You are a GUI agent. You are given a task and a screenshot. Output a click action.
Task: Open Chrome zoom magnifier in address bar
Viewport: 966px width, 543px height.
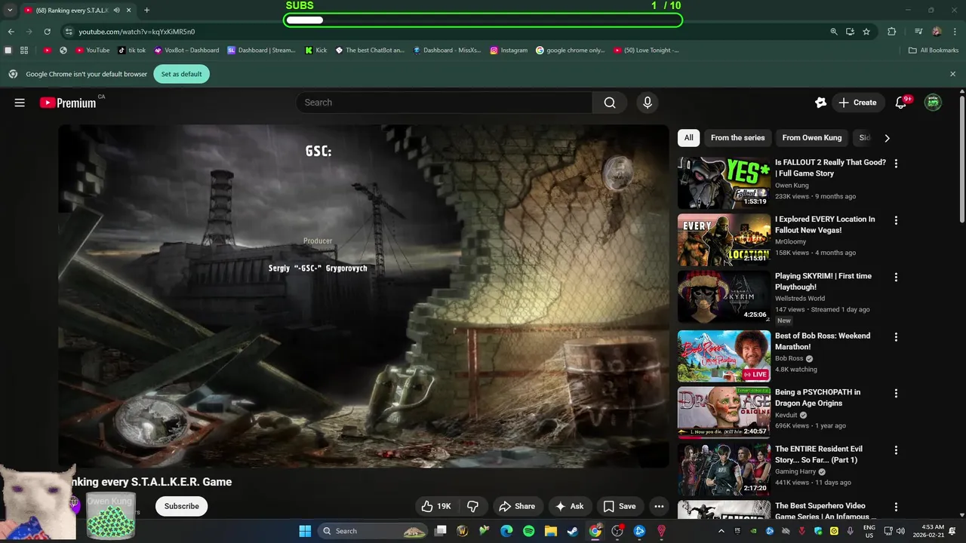point(834,32)
